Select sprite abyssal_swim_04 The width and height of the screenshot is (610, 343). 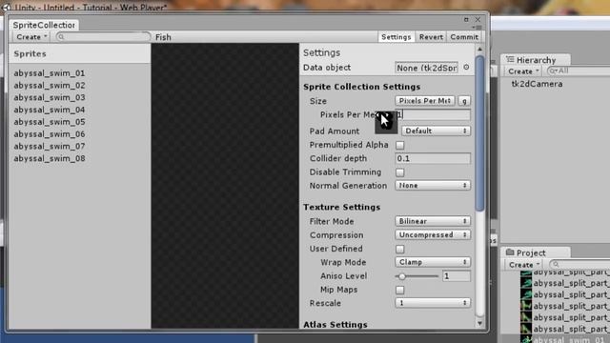pos(50,110)
